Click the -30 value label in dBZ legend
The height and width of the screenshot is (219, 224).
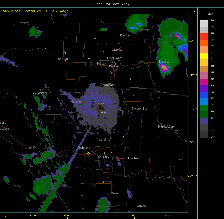tap(213, 137)
